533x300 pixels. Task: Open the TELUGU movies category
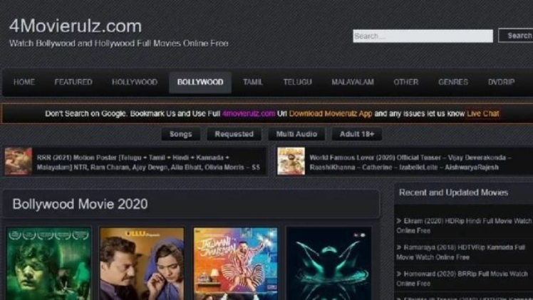[297, 82]
